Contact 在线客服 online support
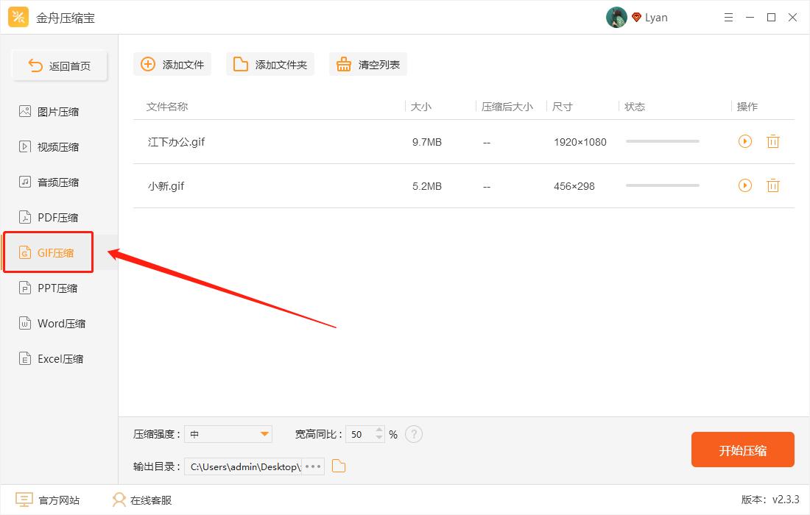 140,500
